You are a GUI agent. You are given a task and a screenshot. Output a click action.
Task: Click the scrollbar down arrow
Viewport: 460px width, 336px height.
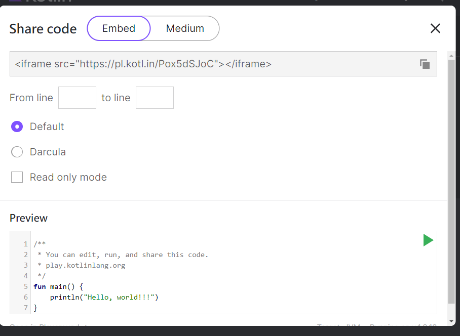coord(451,321)
